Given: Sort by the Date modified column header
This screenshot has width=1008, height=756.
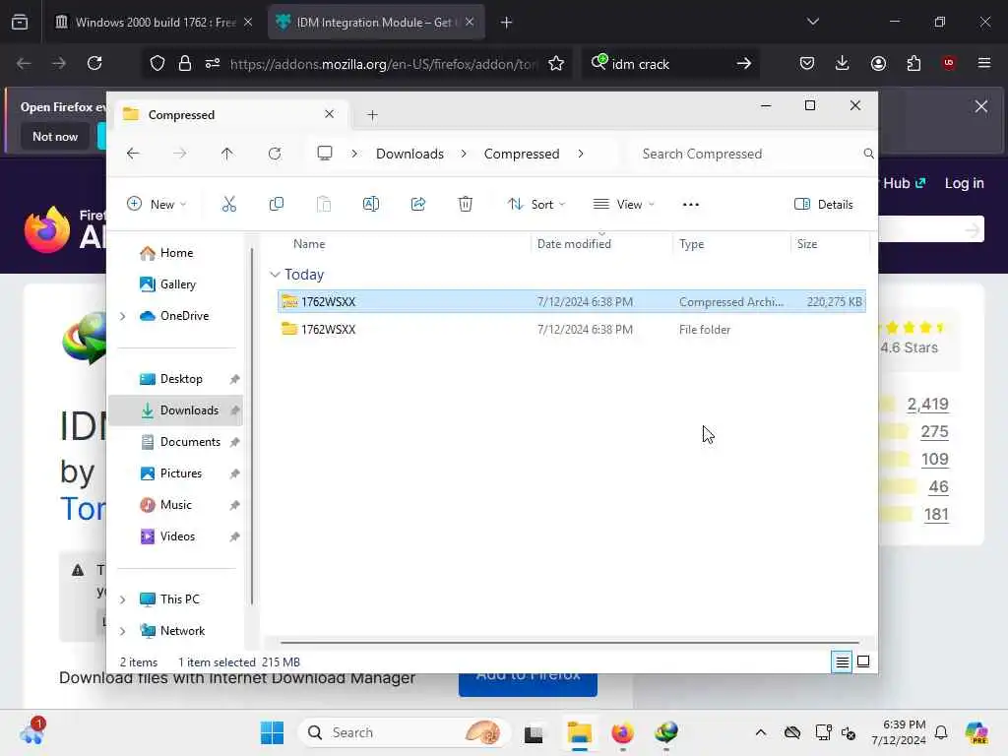Looking at the screenshot, I should click(x=601, y=244).
